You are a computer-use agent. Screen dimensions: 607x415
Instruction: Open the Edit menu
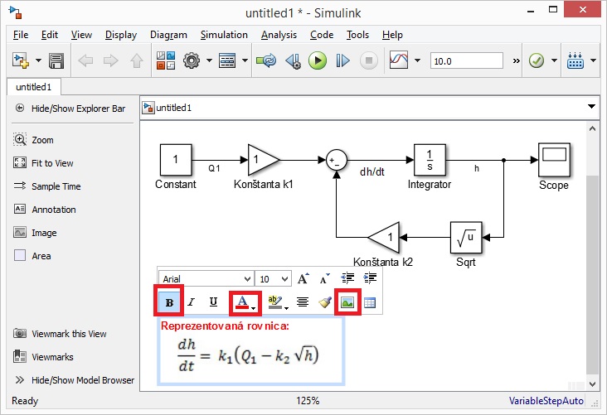[50, 35]
